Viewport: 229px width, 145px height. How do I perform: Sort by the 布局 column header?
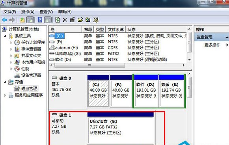88,30
